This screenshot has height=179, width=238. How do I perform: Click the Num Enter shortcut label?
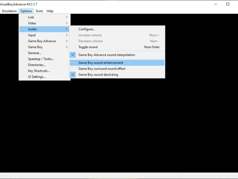pyautogui.click(x=152, y=47)
